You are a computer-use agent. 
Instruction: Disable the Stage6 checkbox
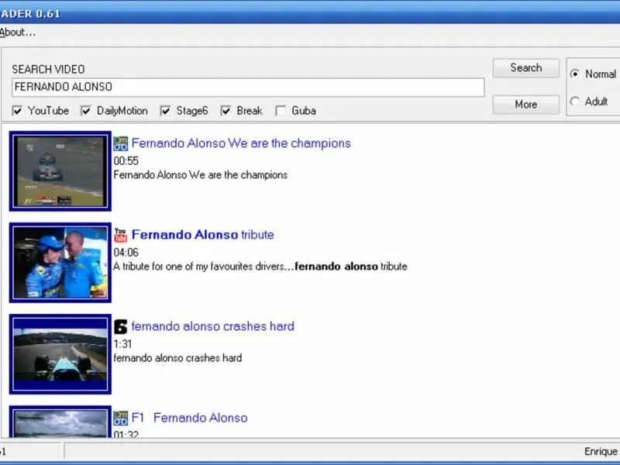point(166,111)
